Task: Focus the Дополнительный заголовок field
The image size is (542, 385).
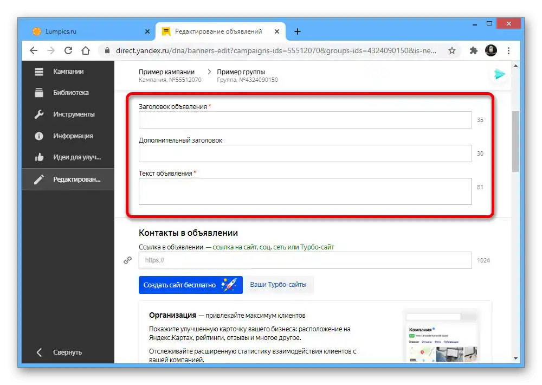Action: tap(305, 153)
